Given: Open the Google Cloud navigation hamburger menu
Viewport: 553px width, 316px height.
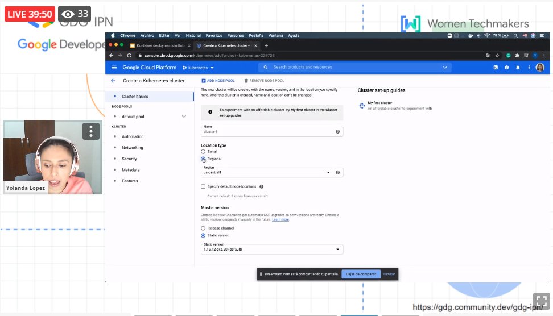Looking at the screenshot, I should click(114, 67).
